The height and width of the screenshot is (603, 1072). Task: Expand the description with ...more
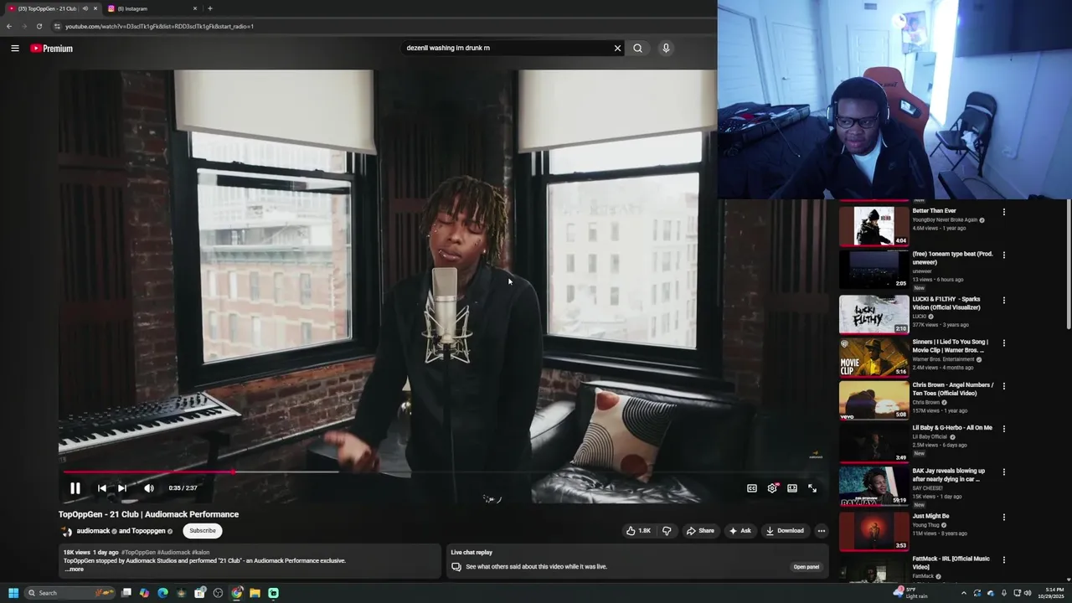pos(75,569)
